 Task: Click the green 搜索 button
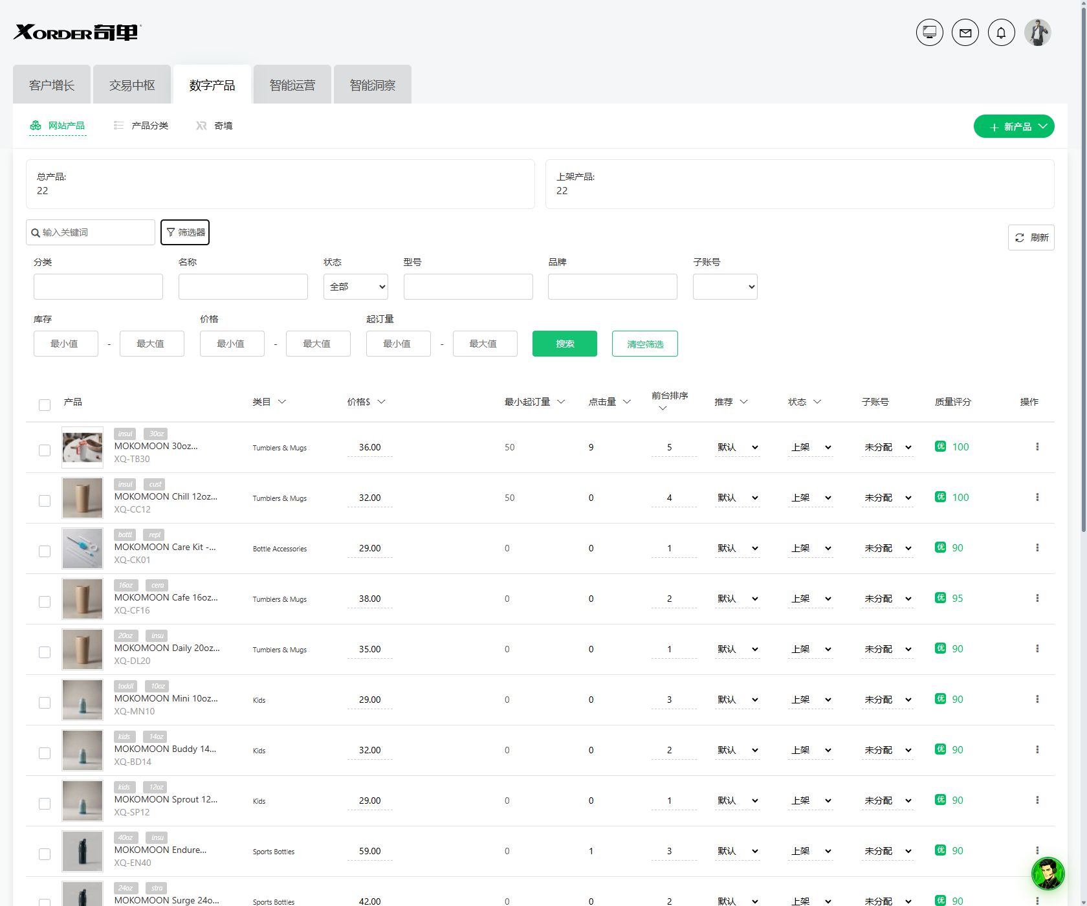(565, 344)
